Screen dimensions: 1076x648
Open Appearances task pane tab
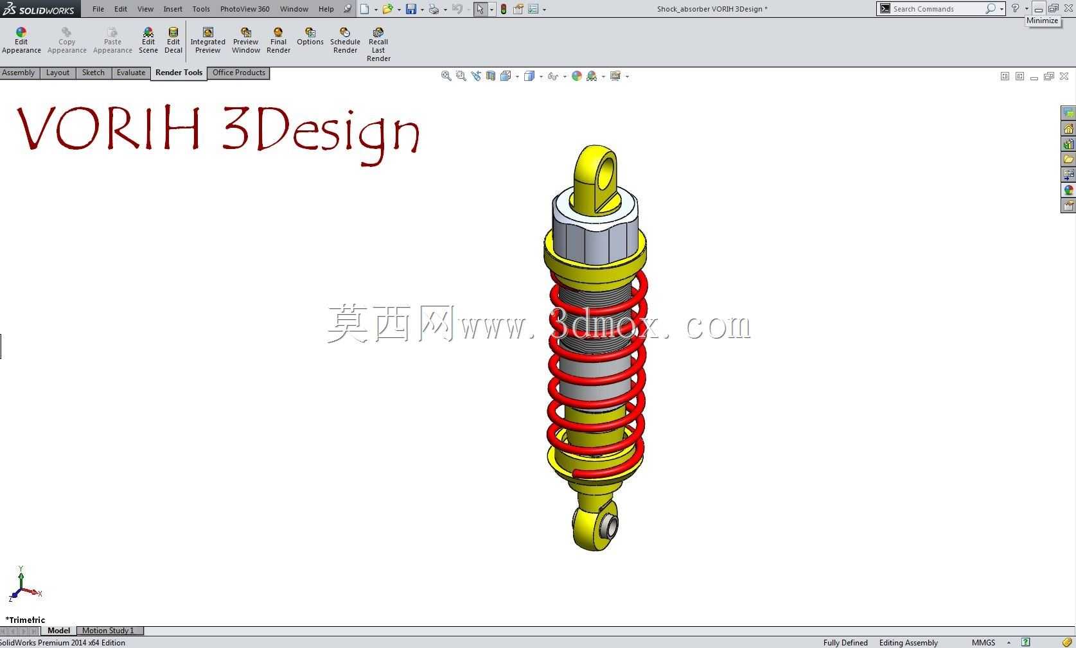[x=1068, y=190]
